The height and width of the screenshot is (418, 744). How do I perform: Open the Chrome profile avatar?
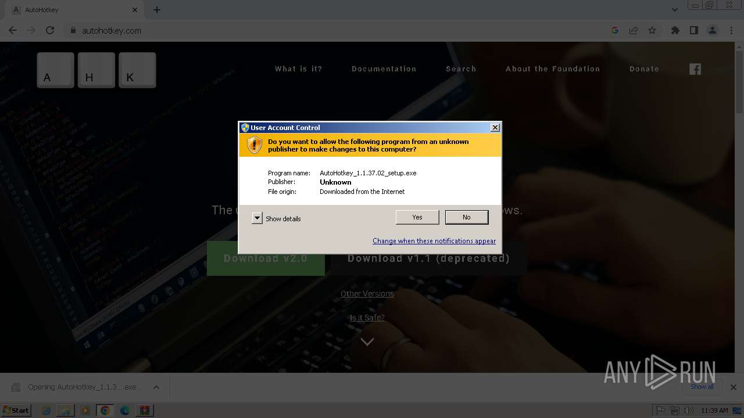[713, 30]
